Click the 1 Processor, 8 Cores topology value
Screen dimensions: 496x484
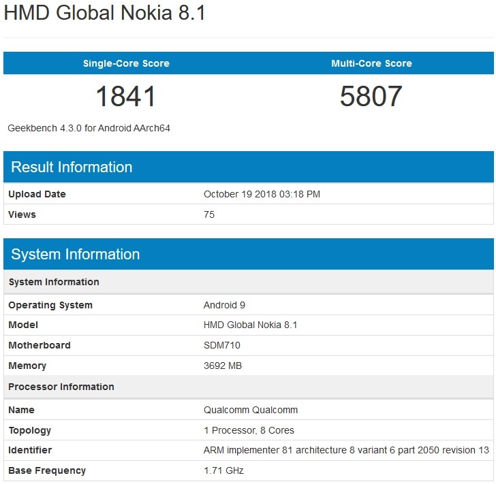pyautogui.click(x=249, y=430)
